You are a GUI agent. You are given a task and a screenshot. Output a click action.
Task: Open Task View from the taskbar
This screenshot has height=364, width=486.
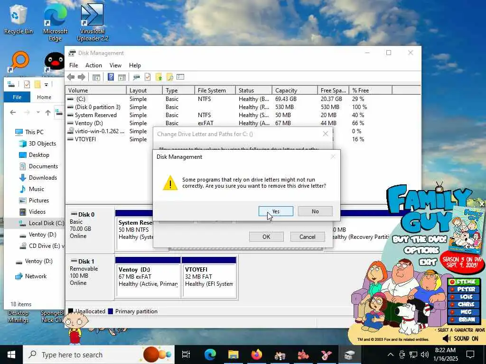pyautogui.click(x=186, y=355)
